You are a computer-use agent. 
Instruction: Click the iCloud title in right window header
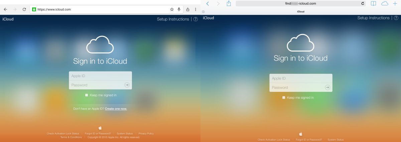point(209,18)
